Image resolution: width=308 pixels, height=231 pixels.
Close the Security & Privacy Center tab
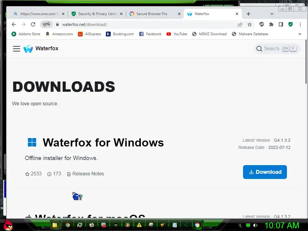tap(121, 14)
